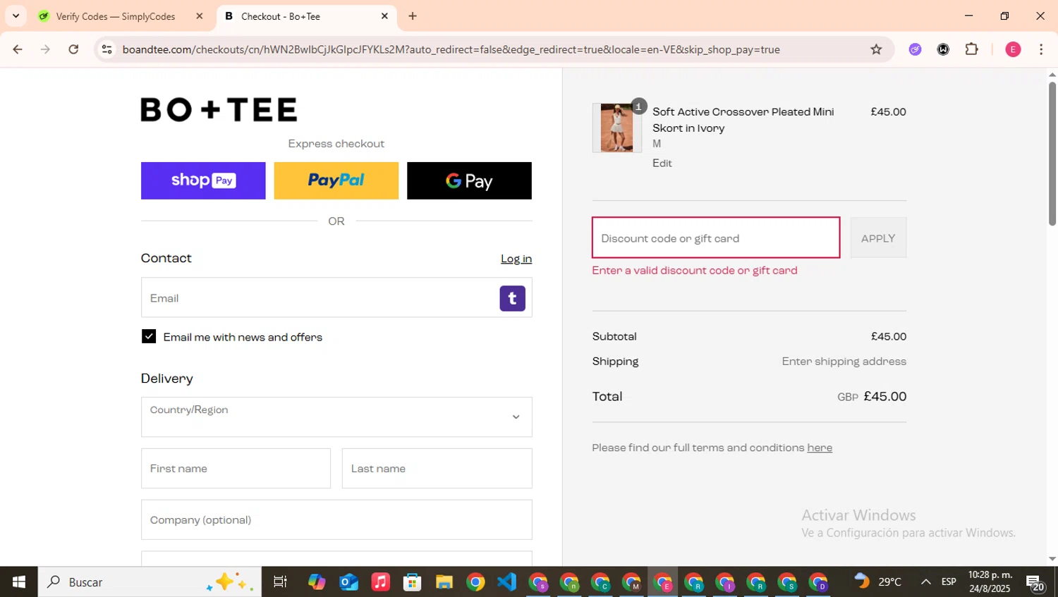
Task: Open Microsoft Store from the taskbar
Action: (x=412, y=581)
